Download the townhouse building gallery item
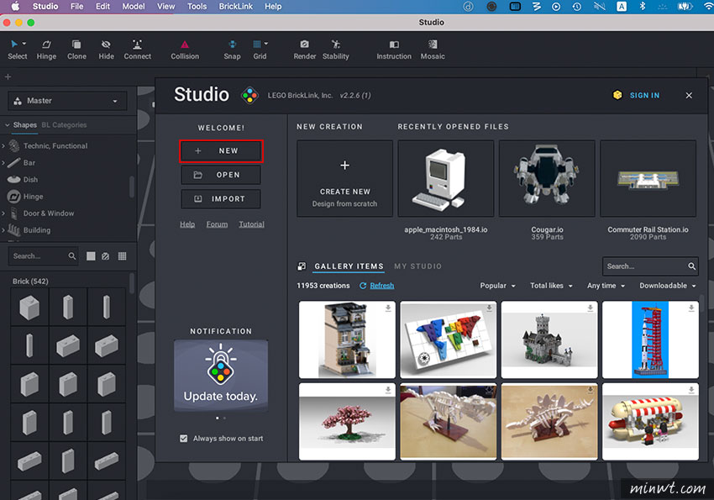Screen dimensions: 714x500 388,308
